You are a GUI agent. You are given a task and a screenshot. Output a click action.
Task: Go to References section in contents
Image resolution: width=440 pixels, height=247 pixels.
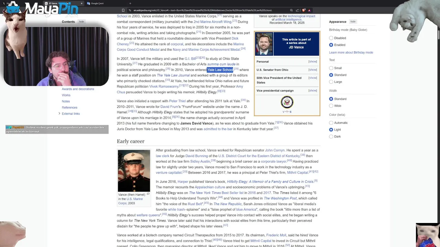pos(69,107)
